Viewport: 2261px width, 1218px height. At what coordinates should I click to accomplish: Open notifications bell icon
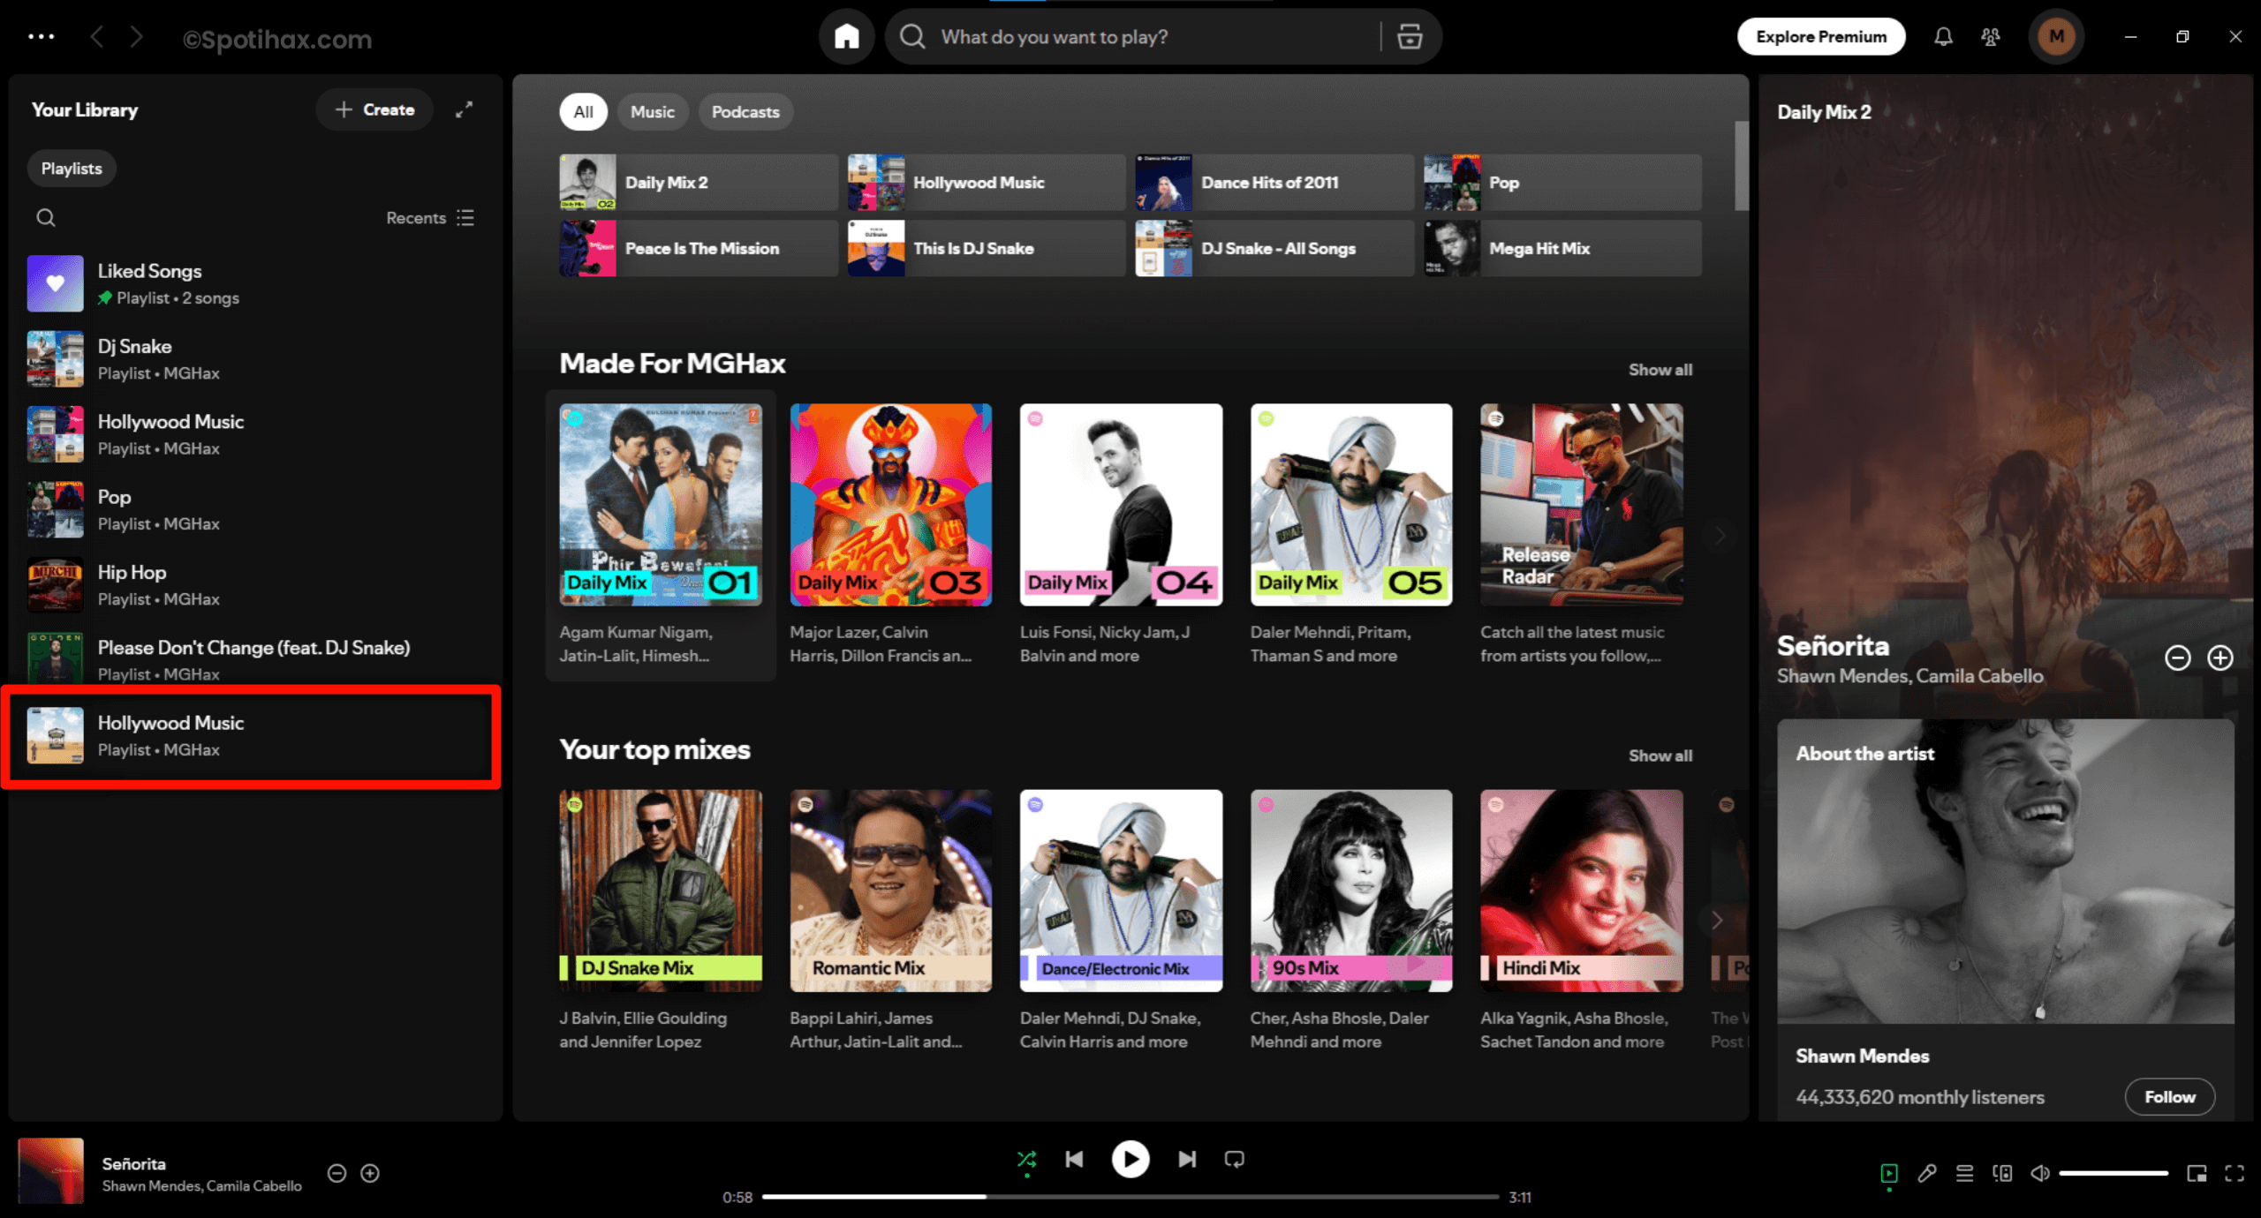click(1943, 37)
